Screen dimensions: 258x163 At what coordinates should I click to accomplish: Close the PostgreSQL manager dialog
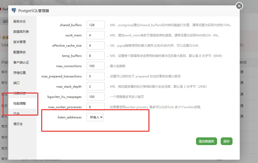pyautogui.click(x=239, y=6)
